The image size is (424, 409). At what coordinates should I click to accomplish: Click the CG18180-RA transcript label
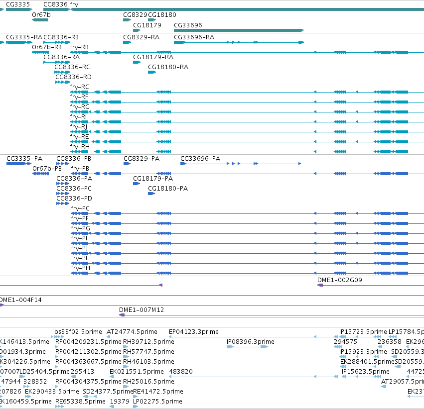pyautogui.click(x=168, y=67)
